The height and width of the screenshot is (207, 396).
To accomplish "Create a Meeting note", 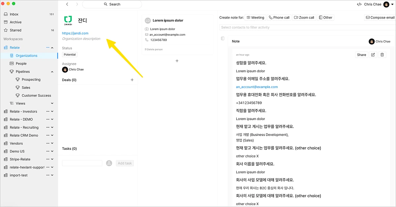I will [x=255, y=18].
